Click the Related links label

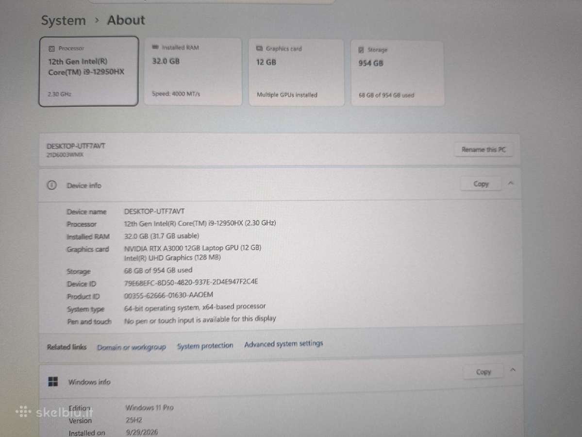(67, 347)
